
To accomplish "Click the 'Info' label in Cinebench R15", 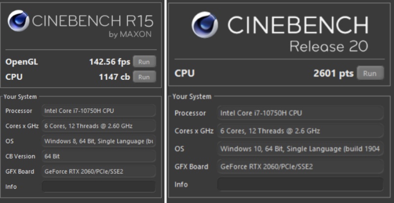I will pos(11,186).
